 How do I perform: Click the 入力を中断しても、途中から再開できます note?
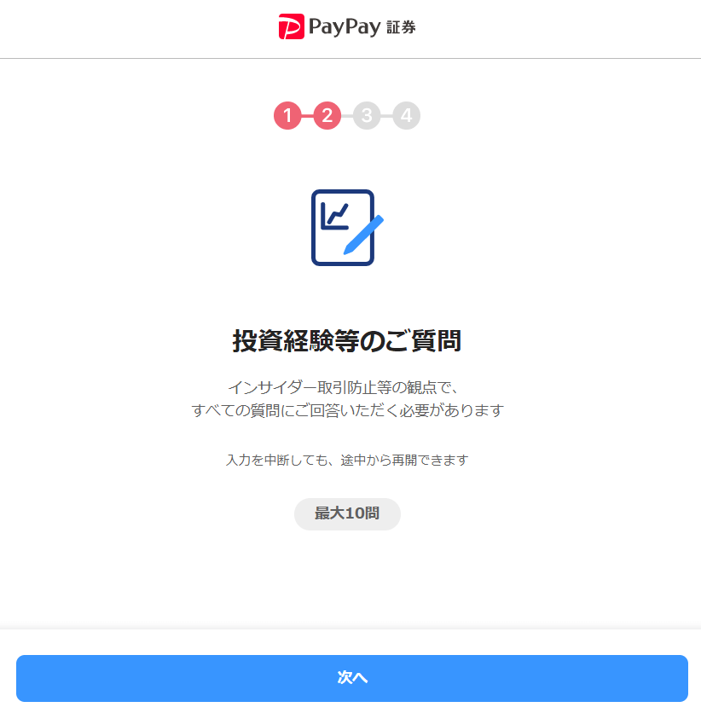click(x=347, y=461)
